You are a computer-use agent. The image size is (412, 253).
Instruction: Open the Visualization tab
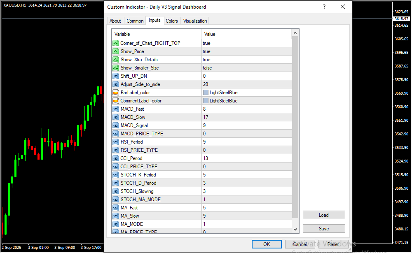coord(195,21)
